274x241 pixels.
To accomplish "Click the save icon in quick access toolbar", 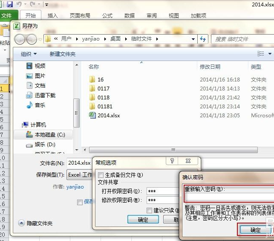I will click(10, 4).
